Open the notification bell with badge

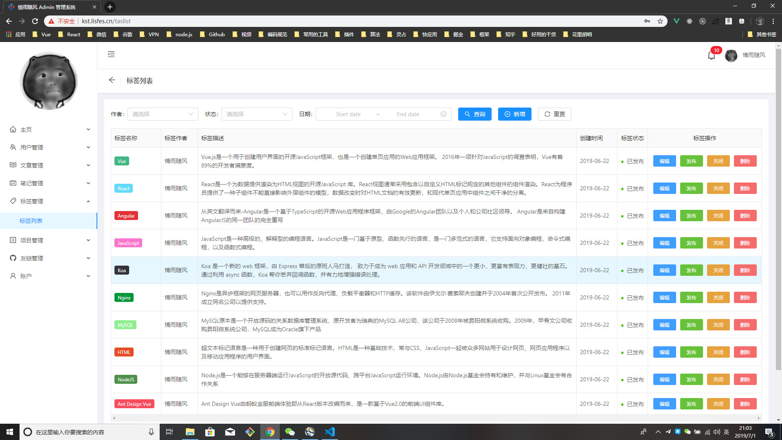[x=712, y=55]
